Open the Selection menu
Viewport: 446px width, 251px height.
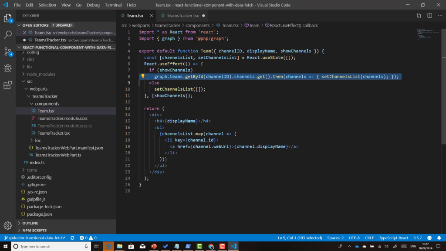pos(47,5)
